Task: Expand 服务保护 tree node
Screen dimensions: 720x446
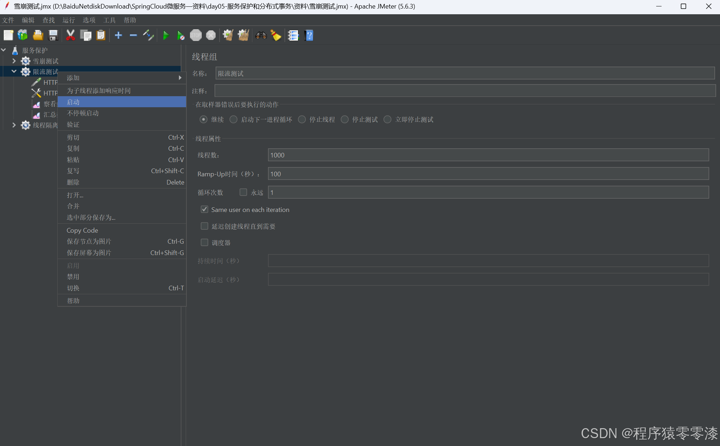Action: (4, 50)
